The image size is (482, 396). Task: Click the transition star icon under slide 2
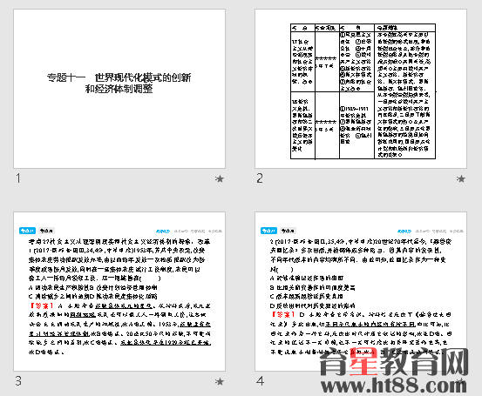(x=460, y=178)
